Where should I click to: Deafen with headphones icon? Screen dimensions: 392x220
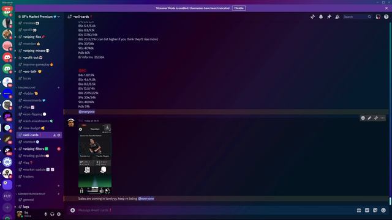[x=52, y=214]
